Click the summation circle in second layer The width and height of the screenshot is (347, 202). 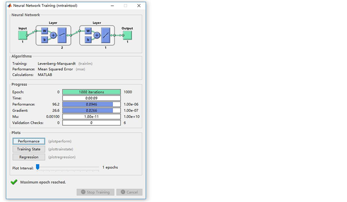[x=98, y=35]
